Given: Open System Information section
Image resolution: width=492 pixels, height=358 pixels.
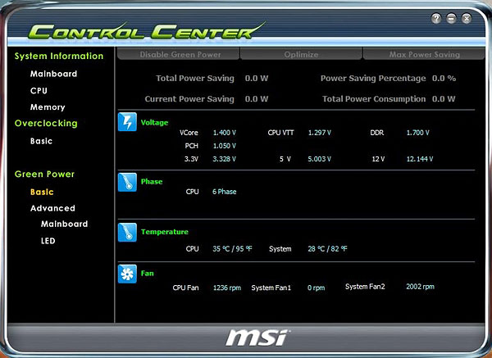Looking at the screenshot, I should pyautogui.click(x=59, y=56).
